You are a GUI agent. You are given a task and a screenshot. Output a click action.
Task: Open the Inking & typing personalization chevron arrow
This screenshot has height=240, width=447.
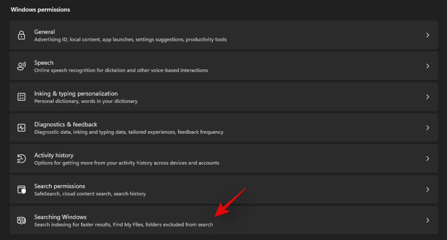click(x=428, y=97)
